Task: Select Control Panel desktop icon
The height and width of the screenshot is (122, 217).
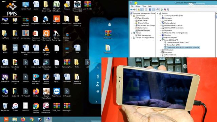Action: click(26, 5)
